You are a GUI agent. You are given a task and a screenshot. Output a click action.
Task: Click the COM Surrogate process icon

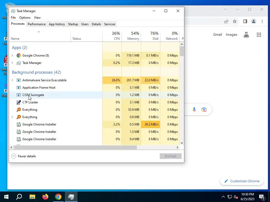click(x=19, y=95)
